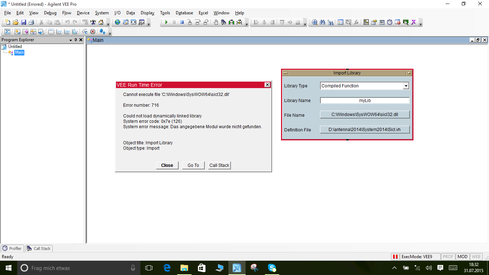Click the stopwatch icon in the toolbar
The image size is (489, 275).
pos(390,22)
